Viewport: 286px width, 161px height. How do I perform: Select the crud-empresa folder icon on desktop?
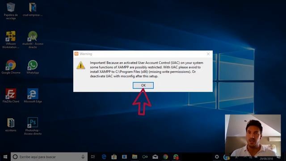coord(33,9)
